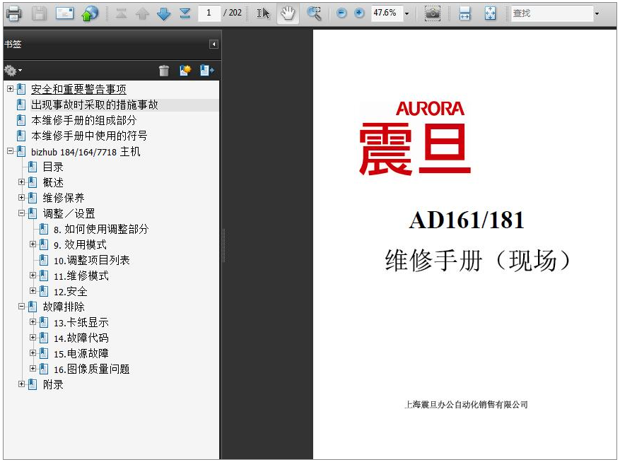Select the marquee zoom magnifier tool
Viewport: 620px width, 462px height.
point(314,13)
